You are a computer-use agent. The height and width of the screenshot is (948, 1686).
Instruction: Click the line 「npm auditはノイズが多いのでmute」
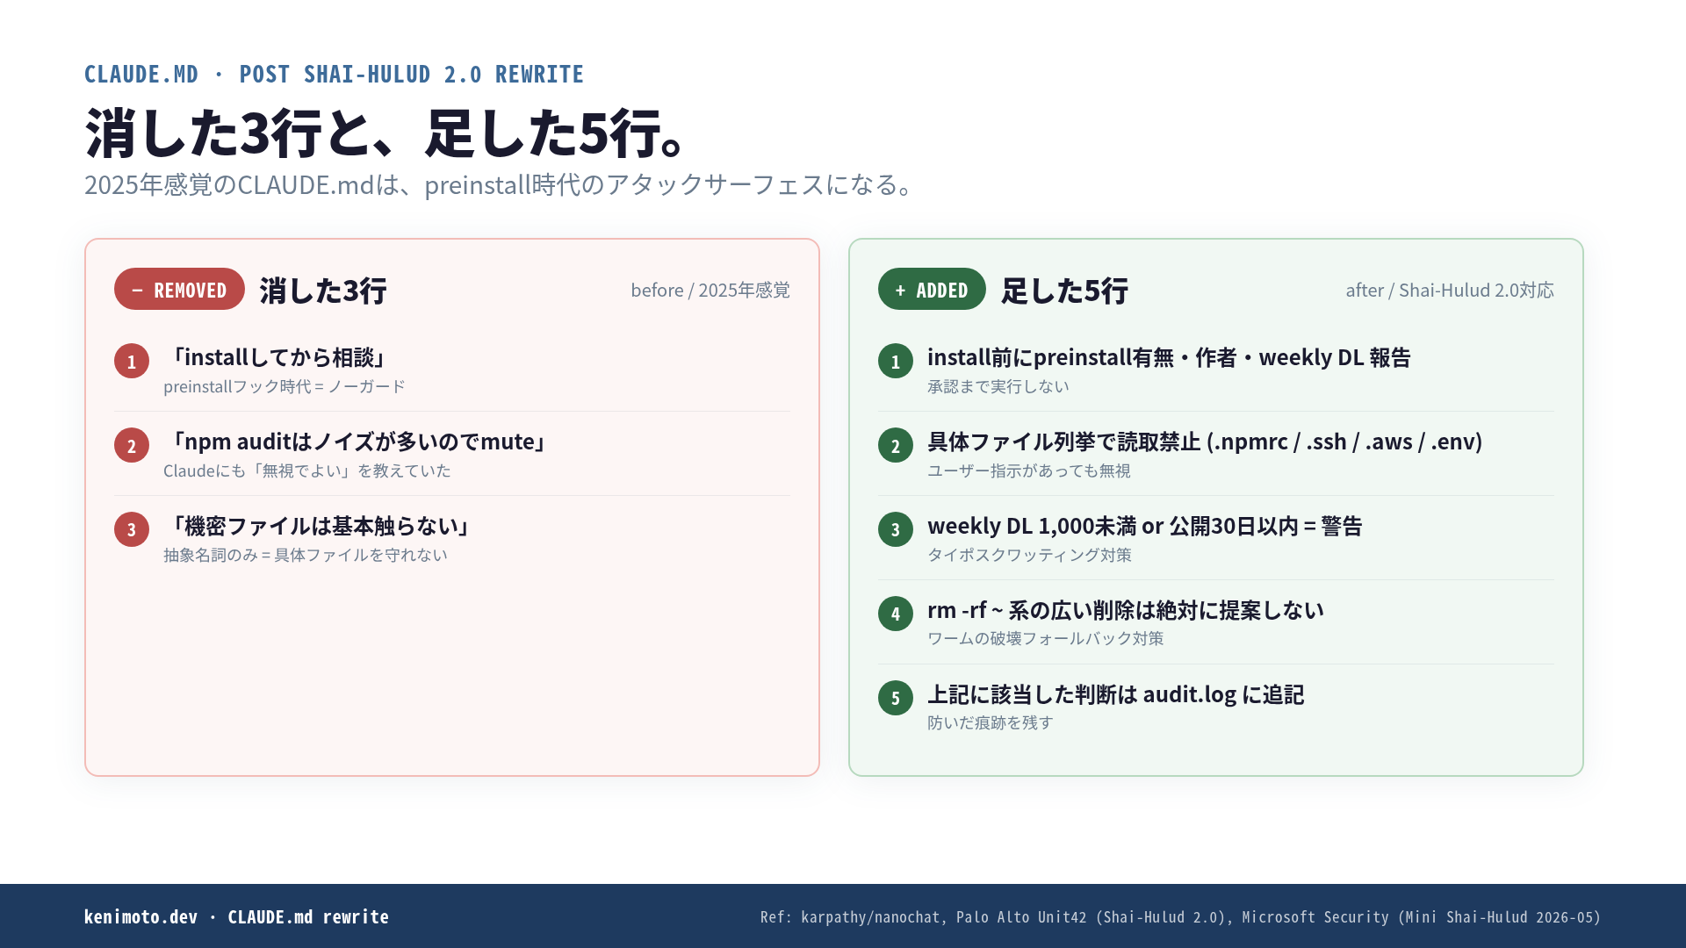coord(357,442)
